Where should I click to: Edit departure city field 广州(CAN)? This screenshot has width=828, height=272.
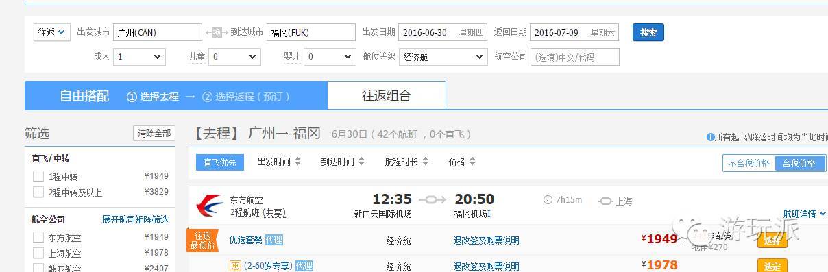tap(158, 32)
